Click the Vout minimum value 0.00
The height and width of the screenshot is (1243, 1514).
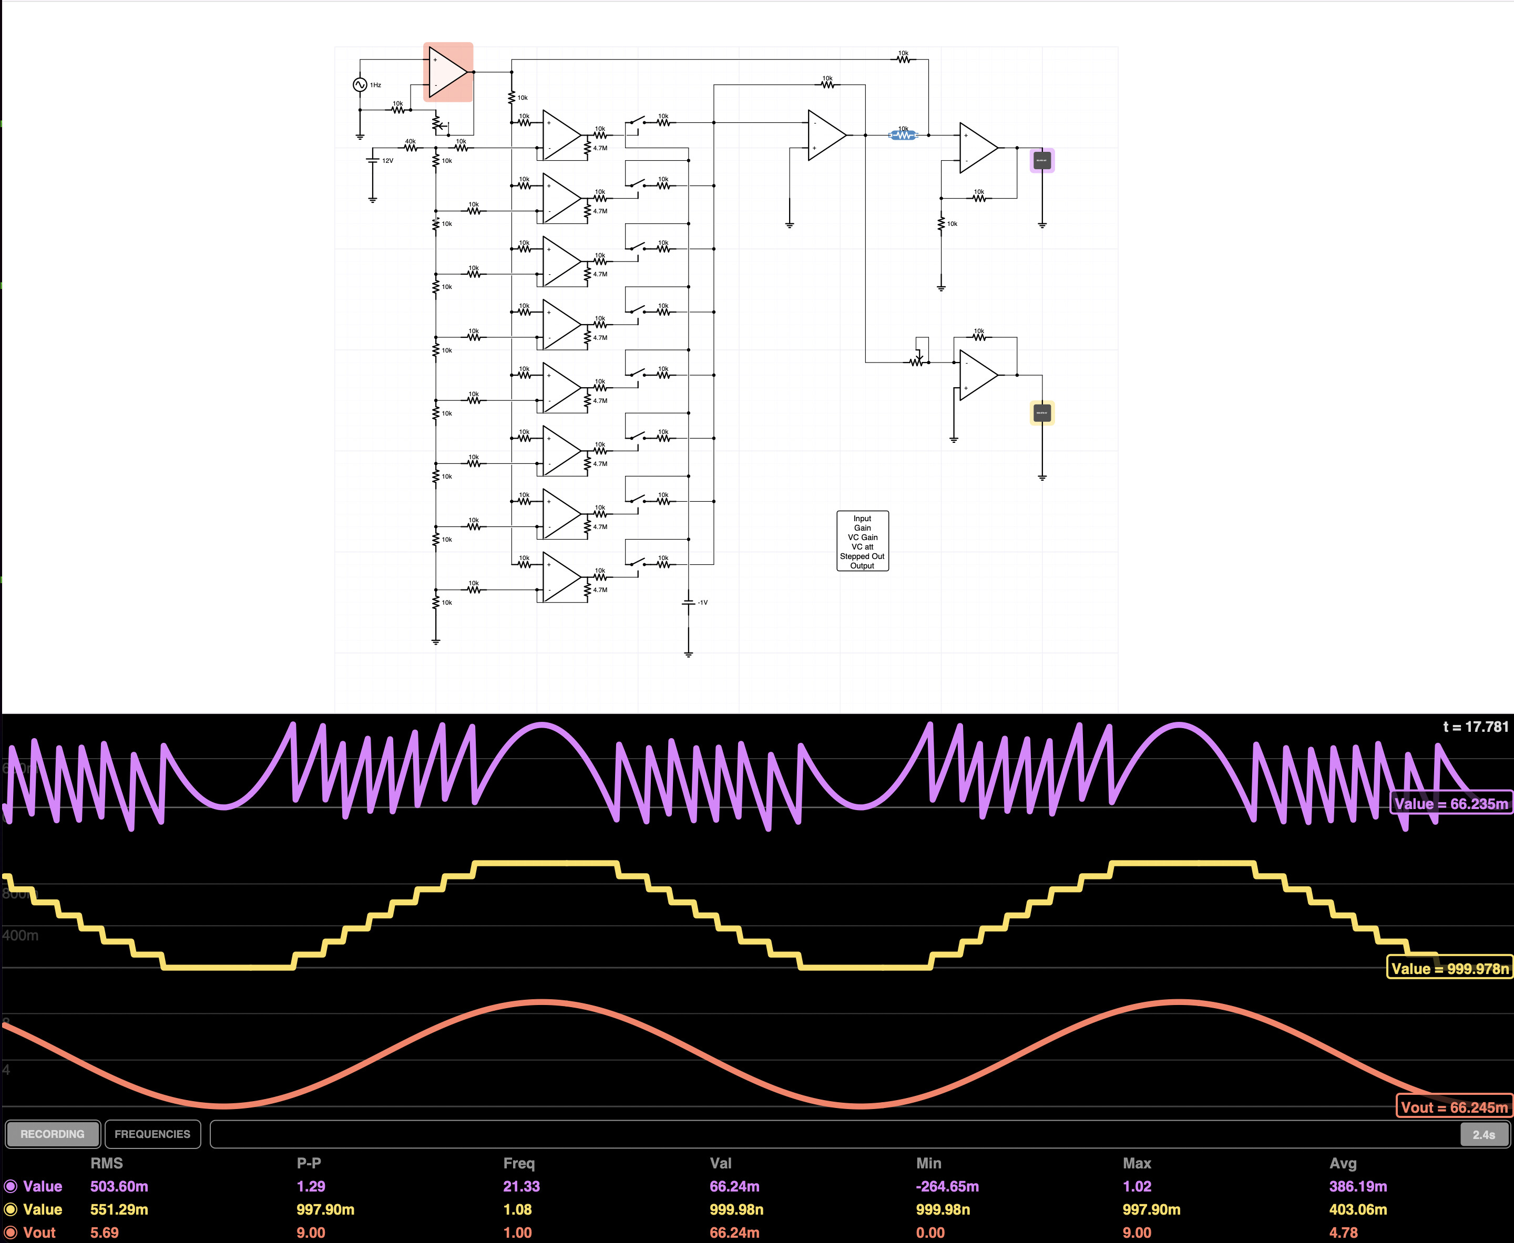930,1232
